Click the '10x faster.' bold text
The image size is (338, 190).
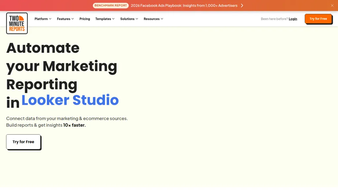click(74, 125)
